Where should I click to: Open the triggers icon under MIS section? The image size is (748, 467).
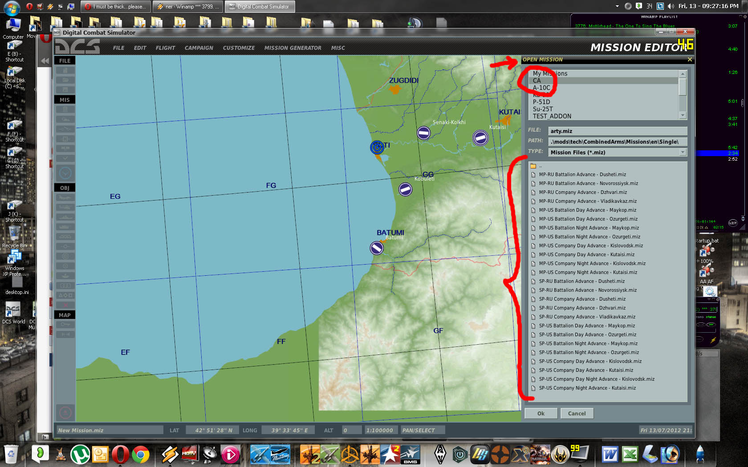point(65,129)
